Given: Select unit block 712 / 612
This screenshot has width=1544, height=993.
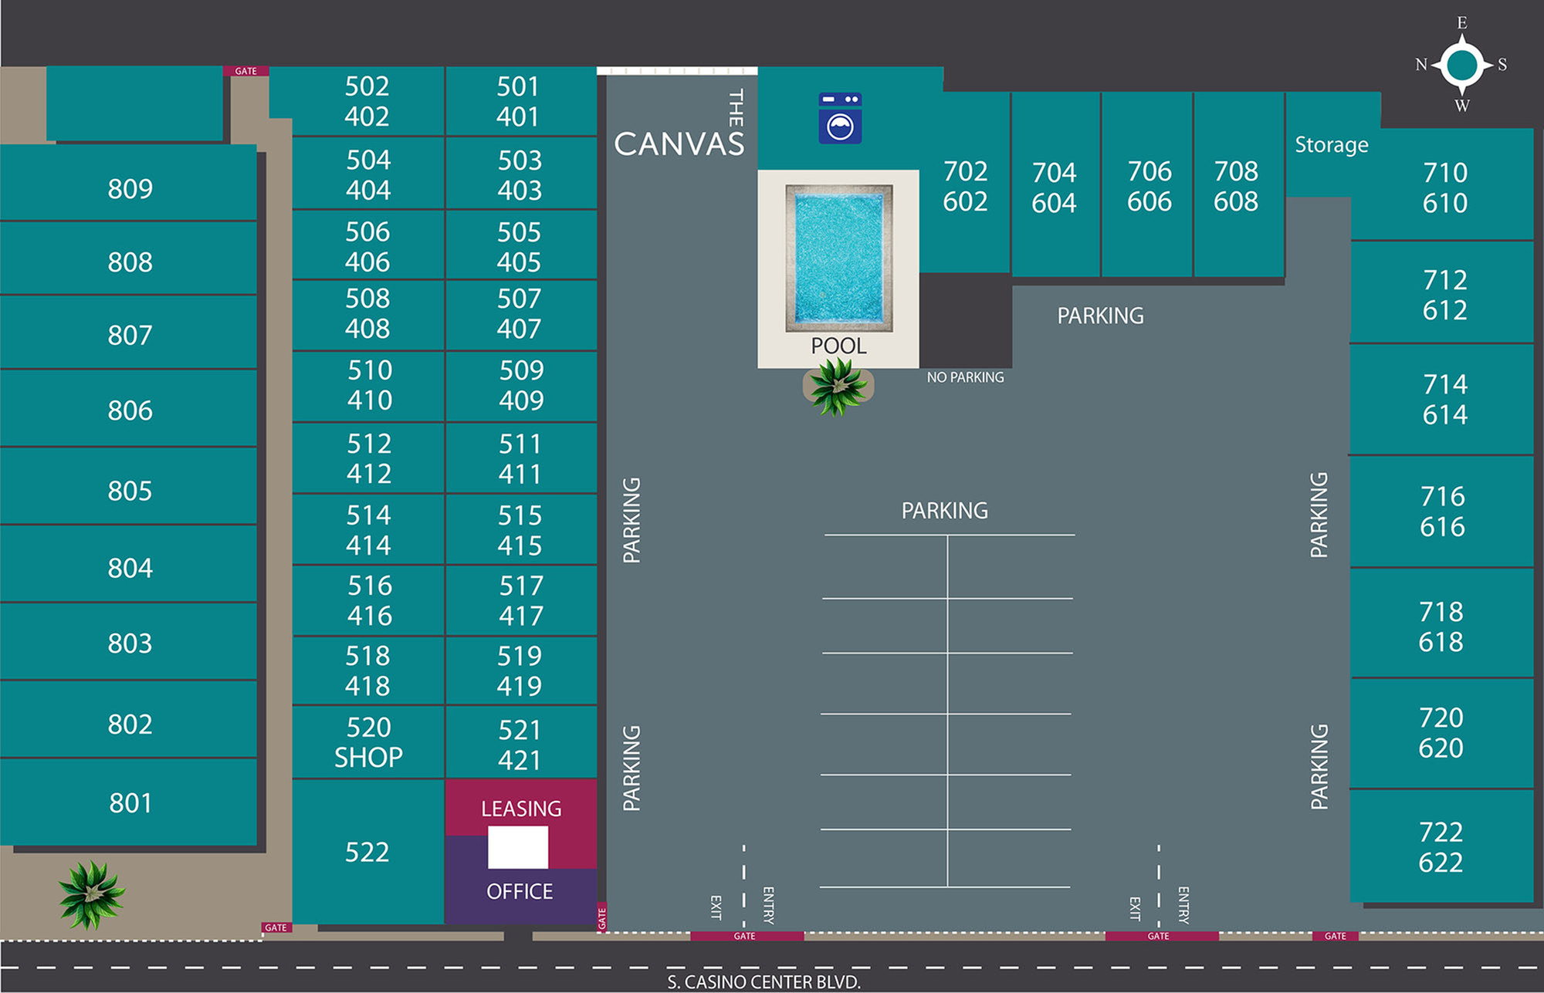Looking at the screenshot, I should pos(1442,292).
